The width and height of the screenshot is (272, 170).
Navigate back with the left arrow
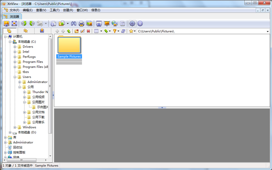(57, 31)
